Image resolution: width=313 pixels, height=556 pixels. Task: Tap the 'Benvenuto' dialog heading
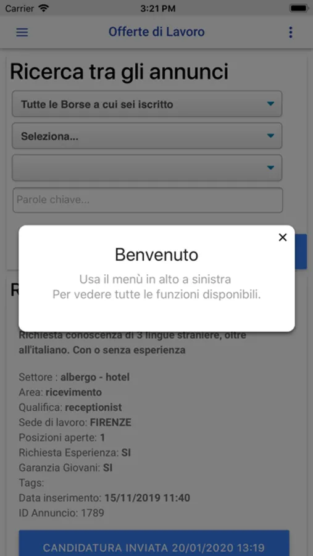(156, 255)
